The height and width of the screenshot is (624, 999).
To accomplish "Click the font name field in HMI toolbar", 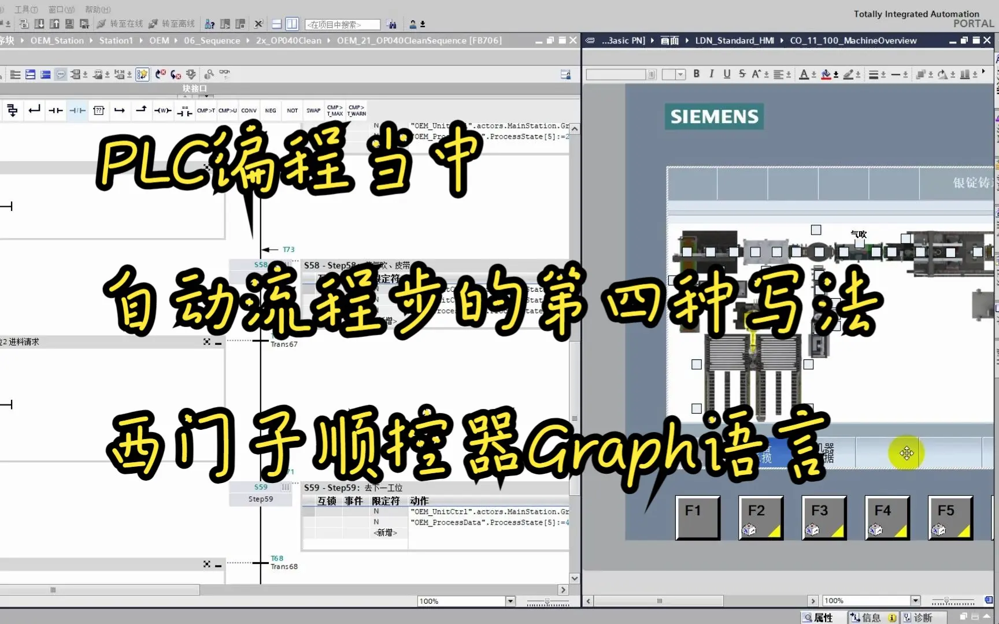I will [616, 74].
